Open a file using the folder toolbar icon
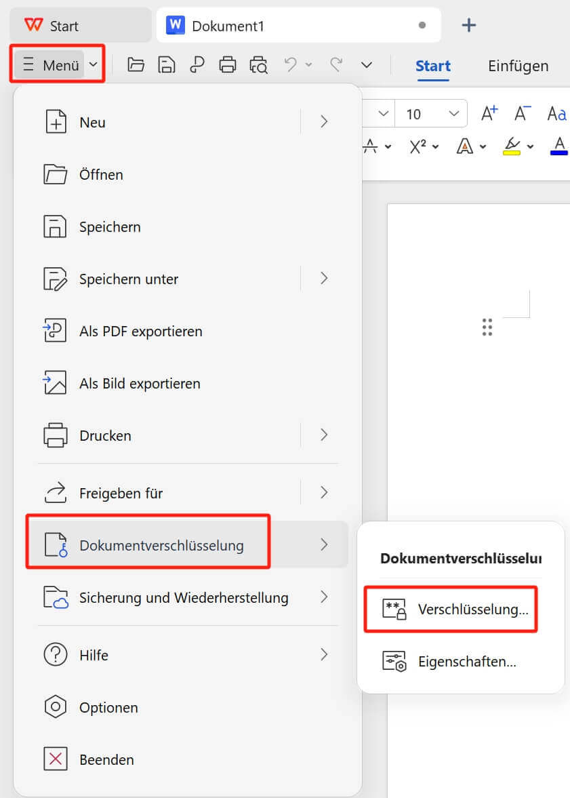 pos(135,64)
